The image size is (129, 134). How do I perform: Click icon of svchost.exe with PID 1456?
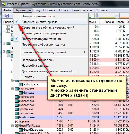(x=17, y=113)
